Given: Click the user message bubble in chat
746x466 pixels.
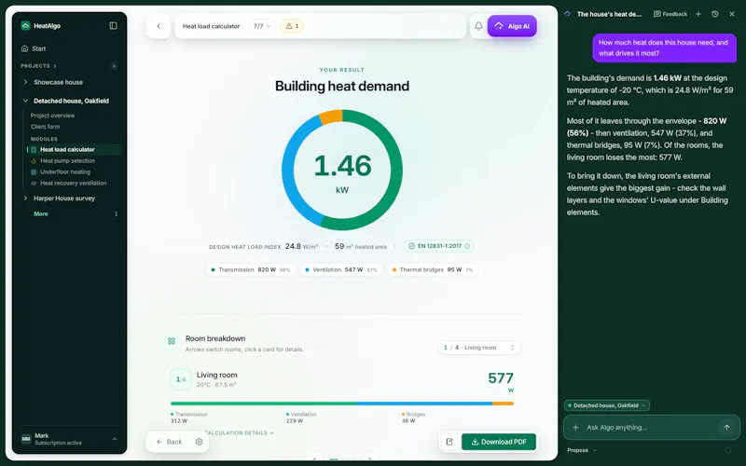Looking at the screenshot, I should [663, 48].
